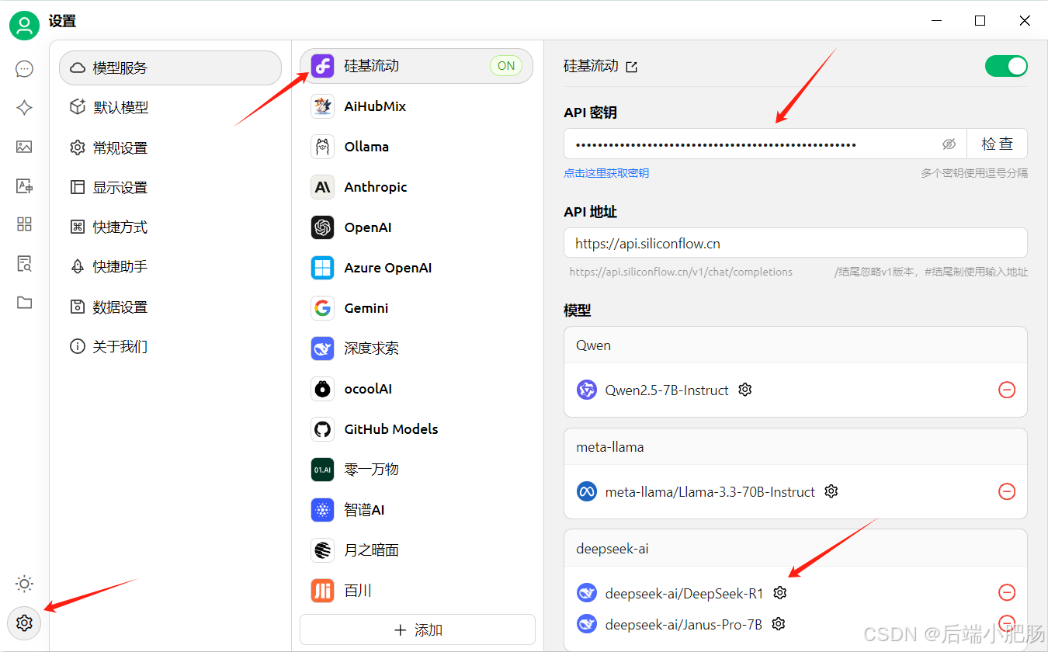This screenshot has height=652, width=1048.
Task: Open the chat assistant icon in sidebar
Action: point(24,69)
